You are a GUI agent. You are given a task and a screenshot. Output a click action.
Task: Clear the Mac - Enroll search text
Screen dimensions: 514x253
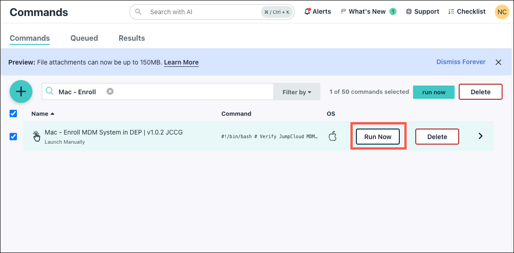[110, 92]
